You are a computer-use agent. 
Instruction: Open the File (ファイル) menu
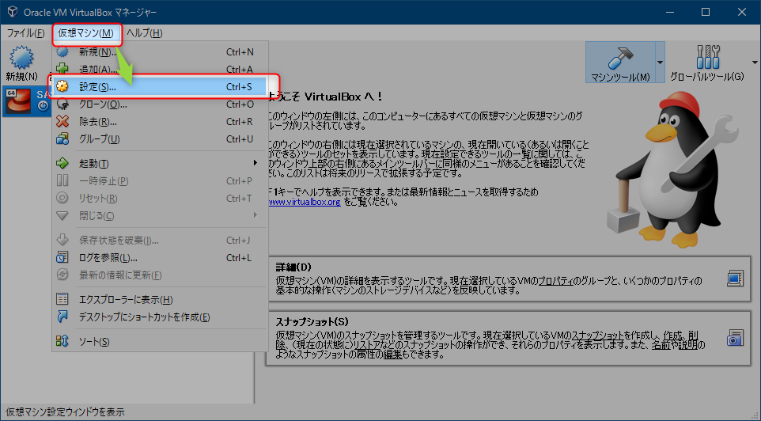tap(25, 33)
